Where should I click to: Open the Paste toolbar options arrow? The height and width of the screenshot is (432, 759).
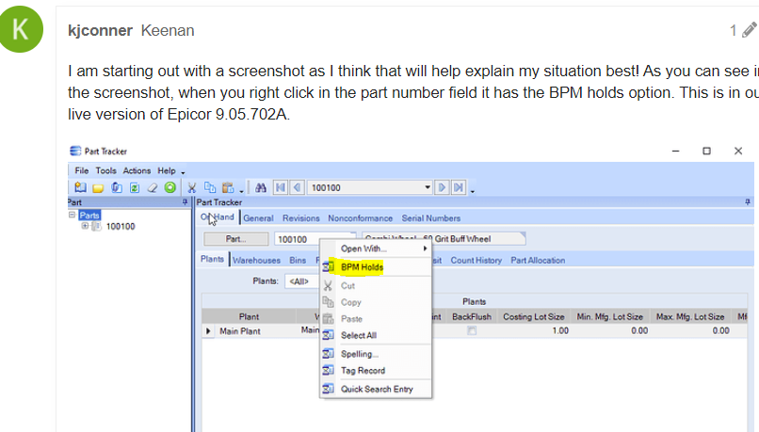click(241, 191)
